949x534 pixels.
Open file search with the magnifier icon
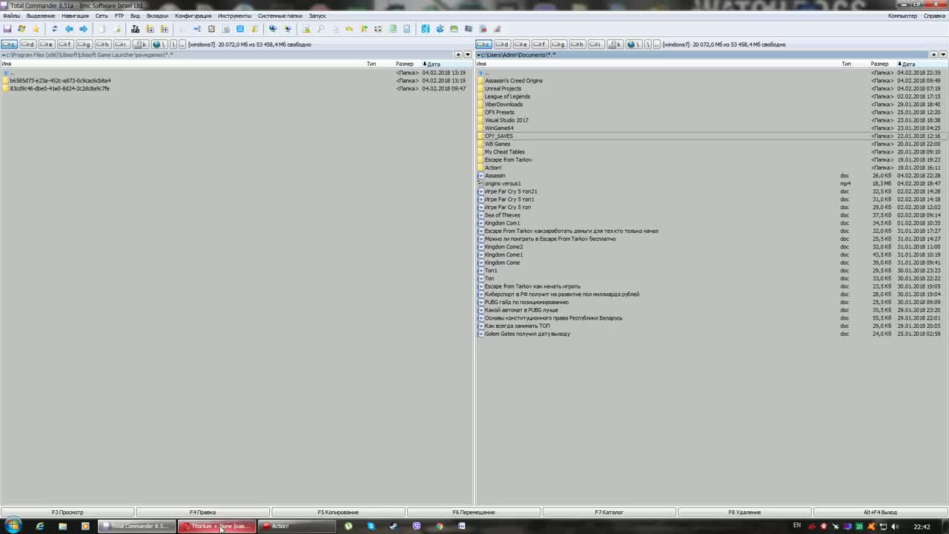(320, 29)
